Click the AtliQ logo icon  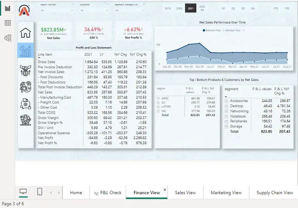coord(24,10)
